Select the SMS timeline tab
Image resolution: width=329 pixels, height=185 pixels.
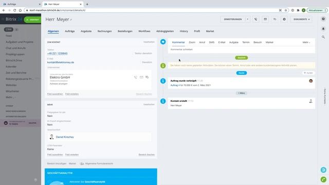(x=212, y=42)
